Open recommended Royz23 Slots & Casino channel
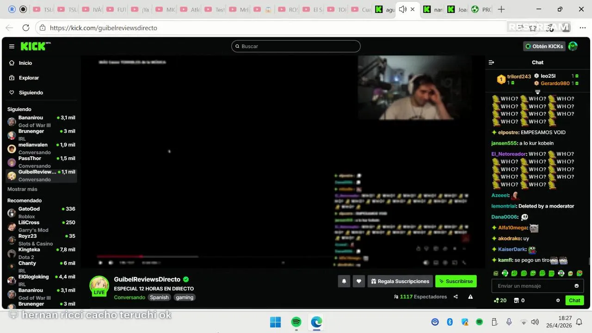The height and width of the screenshot is (333, 592). pos(41,240)
